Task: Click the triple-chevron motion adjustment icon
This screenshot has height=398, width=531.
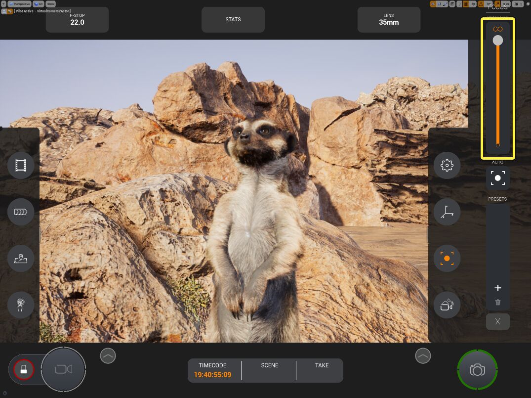Action: click(x=21, y=212)
